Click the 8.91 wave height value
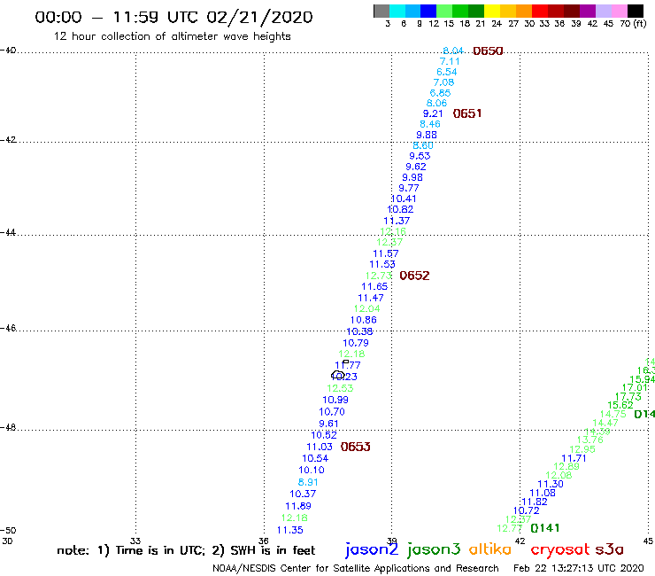 click(x=308, y=482)
